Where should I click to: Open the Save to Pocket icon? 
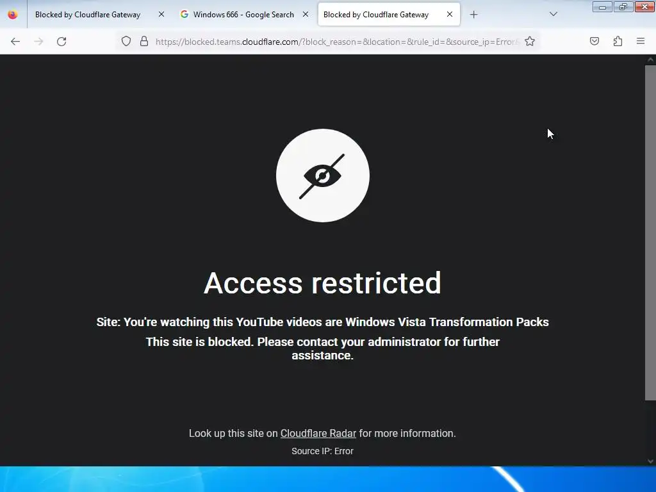click(594, 42)
